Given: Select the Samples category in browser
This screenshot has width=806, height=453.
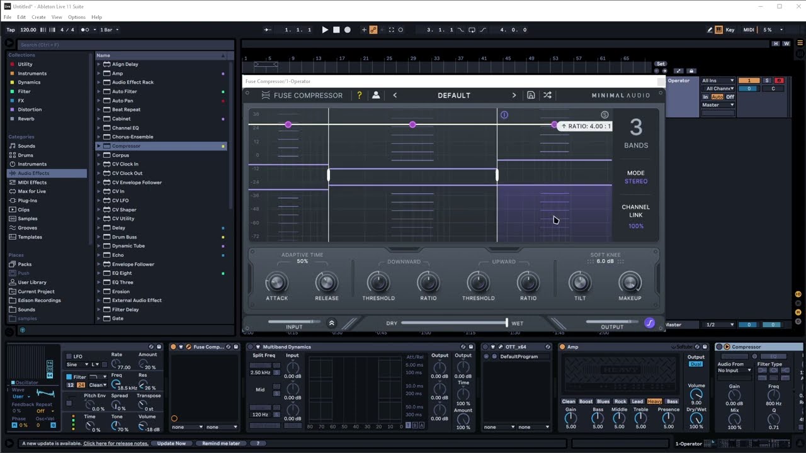Looking at the screenshot, I should [28, 218].
